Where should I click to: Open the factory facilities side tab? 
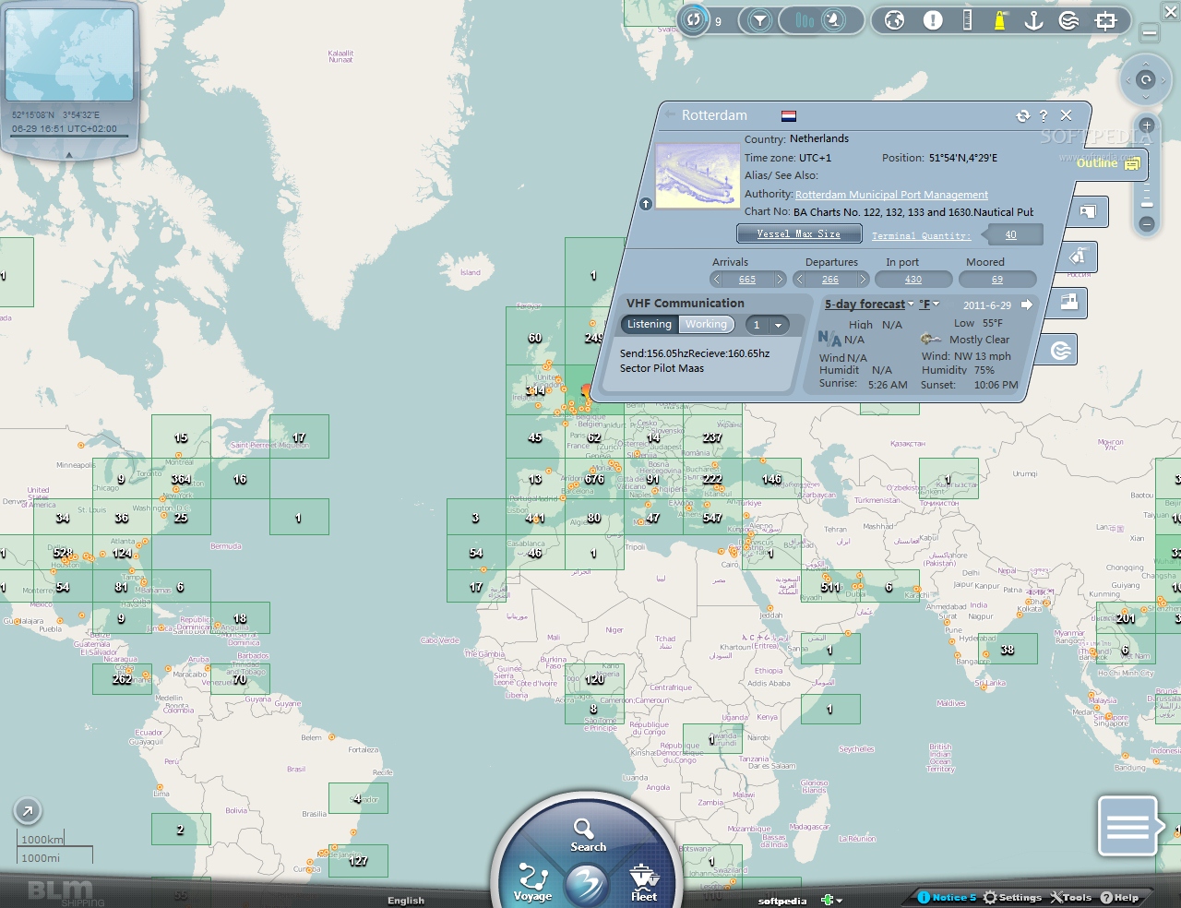(1068, 302)
